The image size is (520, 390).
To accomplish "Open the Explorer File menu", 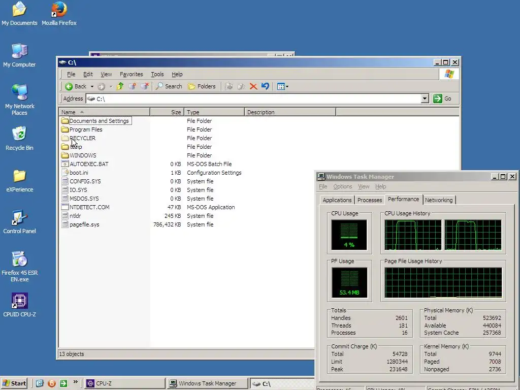I will tap(71, 74).
